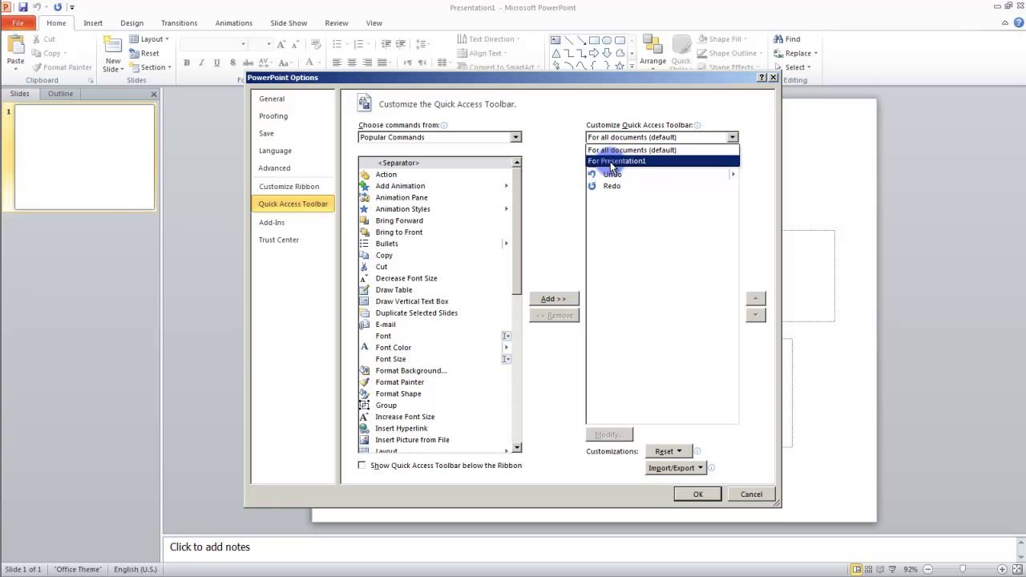Pick the Format Painter icon in list

(x=365, y=382)
